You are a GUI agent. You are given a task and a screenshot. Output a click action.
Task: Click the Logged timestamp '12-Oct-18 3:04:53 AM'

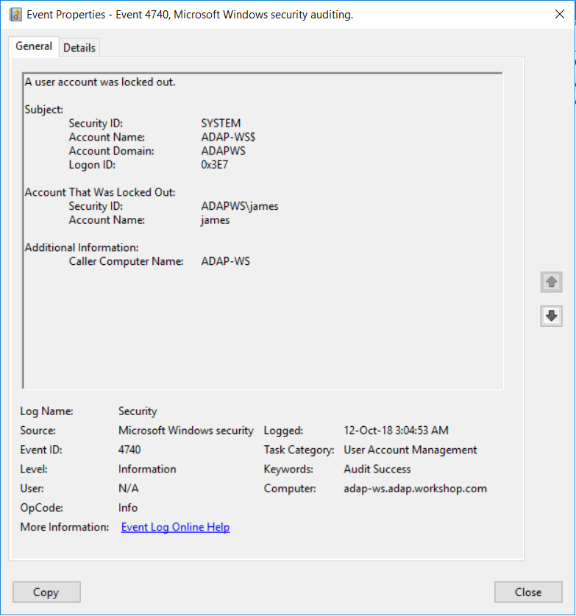(396, 431)
